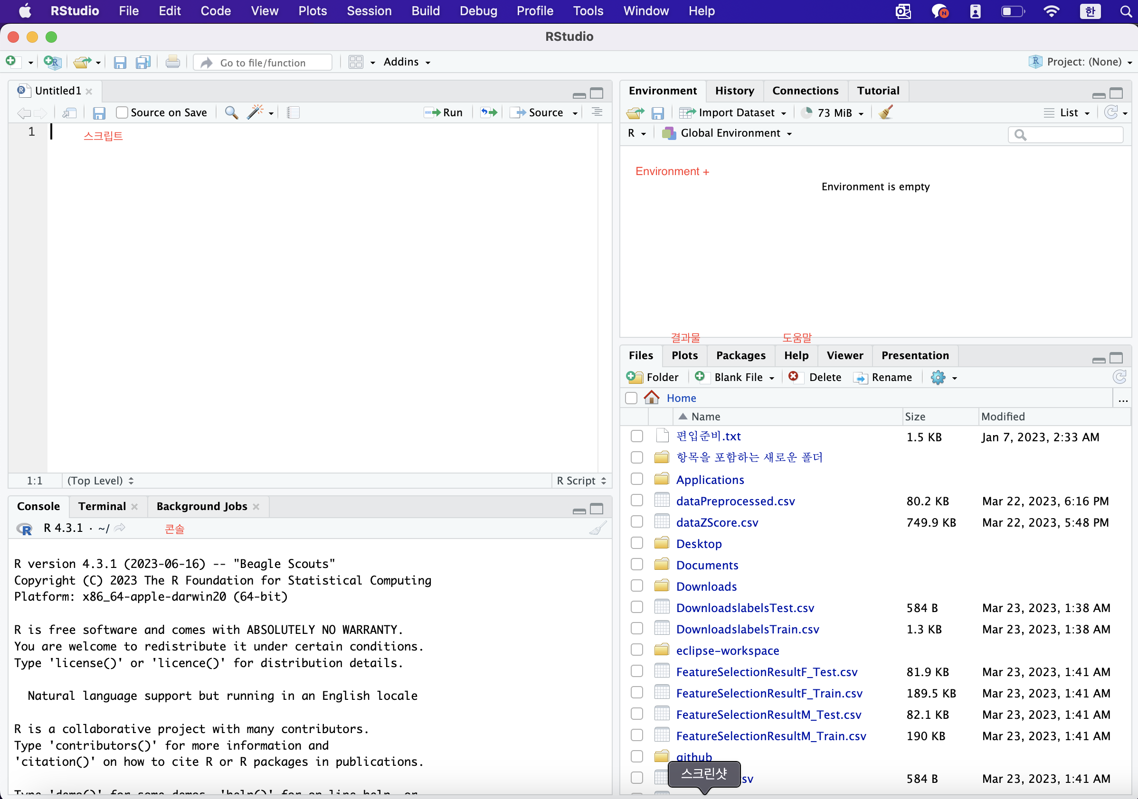Click the broom icon to clear Environment objects
The height and width of the screenshot is (799, 1138).
coord(886,112)
